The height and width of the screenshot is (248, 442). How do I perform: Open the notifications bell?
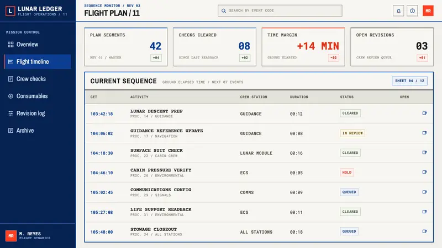coord(398,11)
